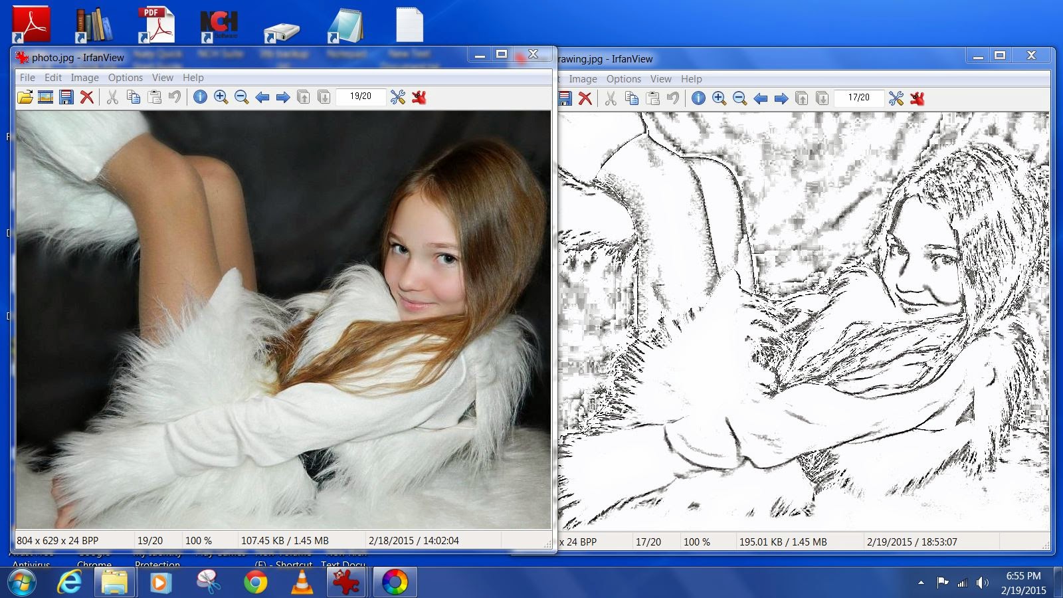Open the Options menu in photo.jpg window

126,78
